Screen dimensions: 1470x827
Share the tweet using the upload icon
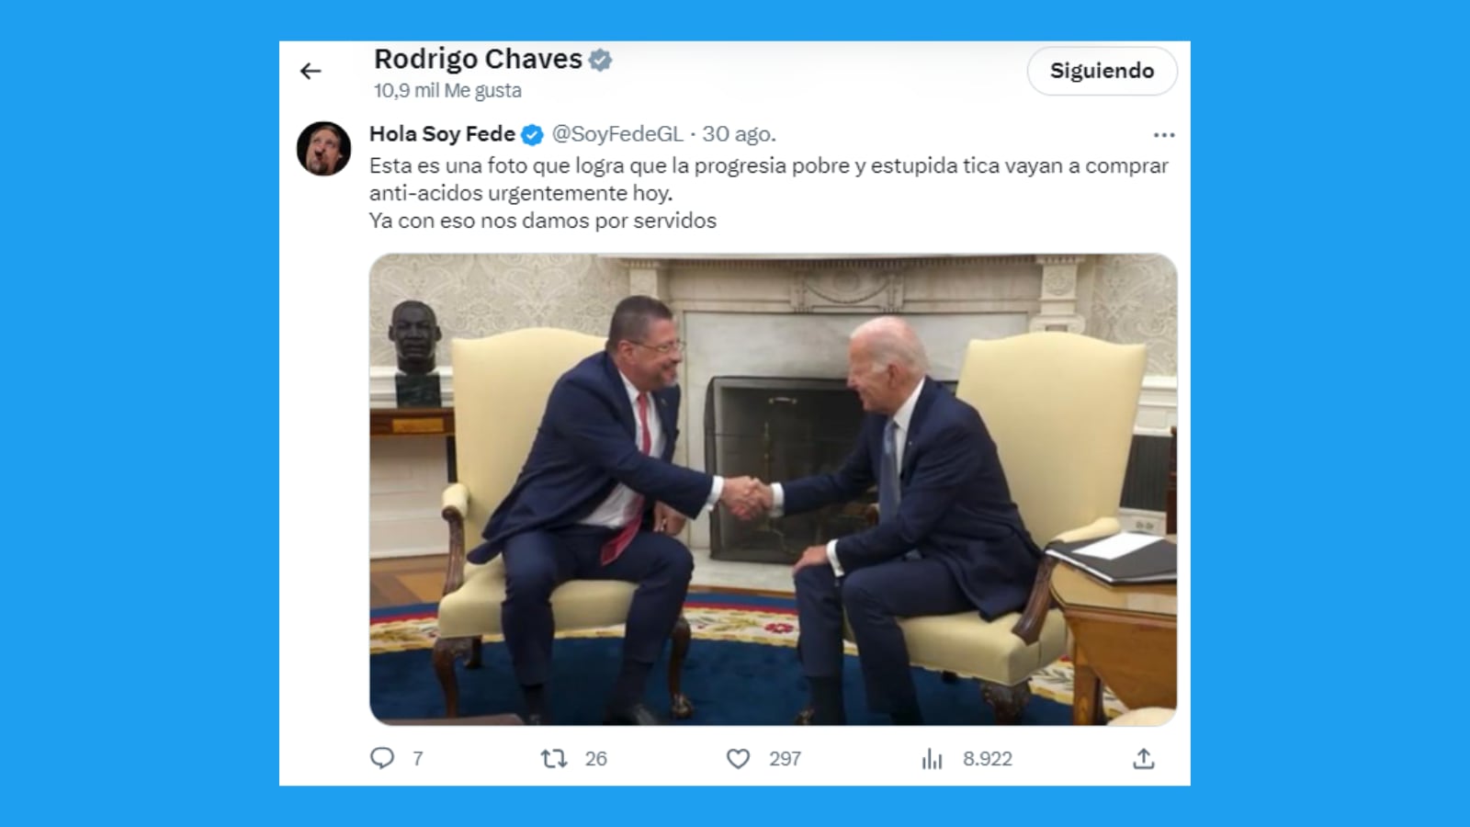(x=1143, y=758)
